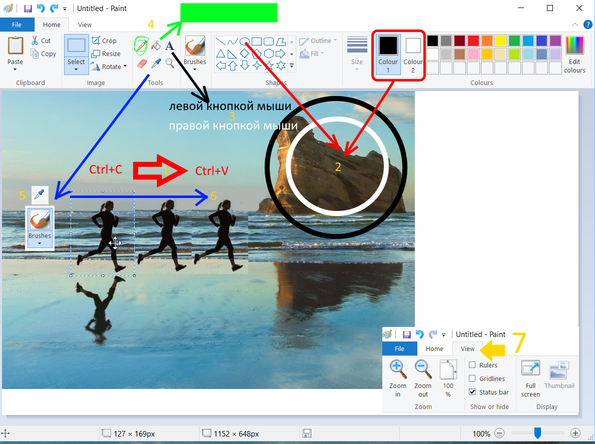Open Edit colours dialog
This screenshot has height=444, width=595.
click(574, 55)
